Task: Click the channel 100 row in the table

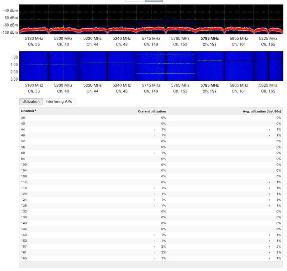Action: tap(143, 165)
